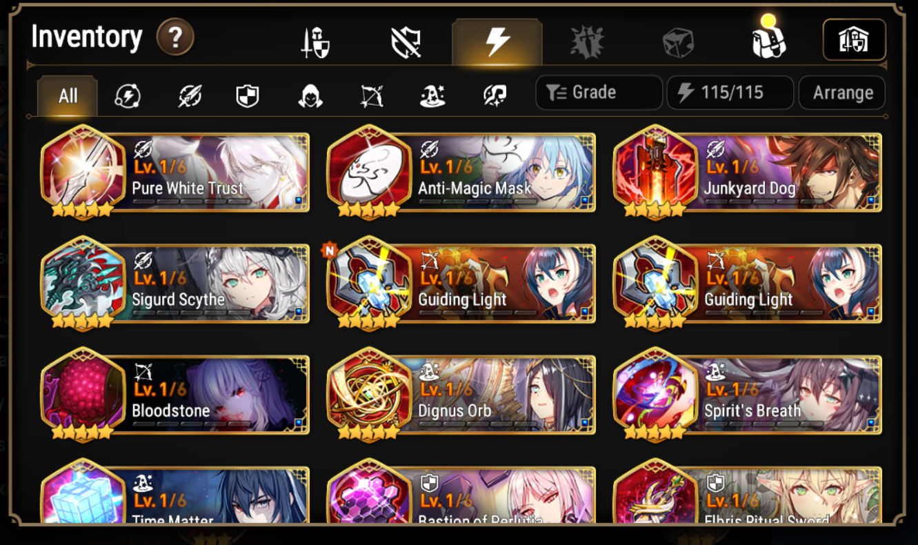Click the Arrange button

pos(842,92)
